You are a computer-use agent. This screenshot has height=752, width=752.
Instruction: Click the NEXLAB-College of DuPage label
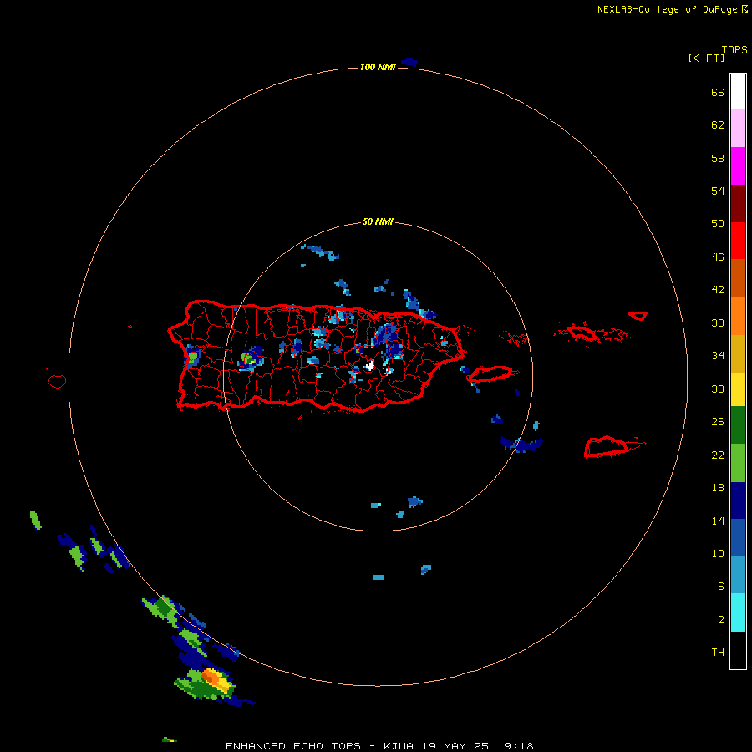point(667,9)
